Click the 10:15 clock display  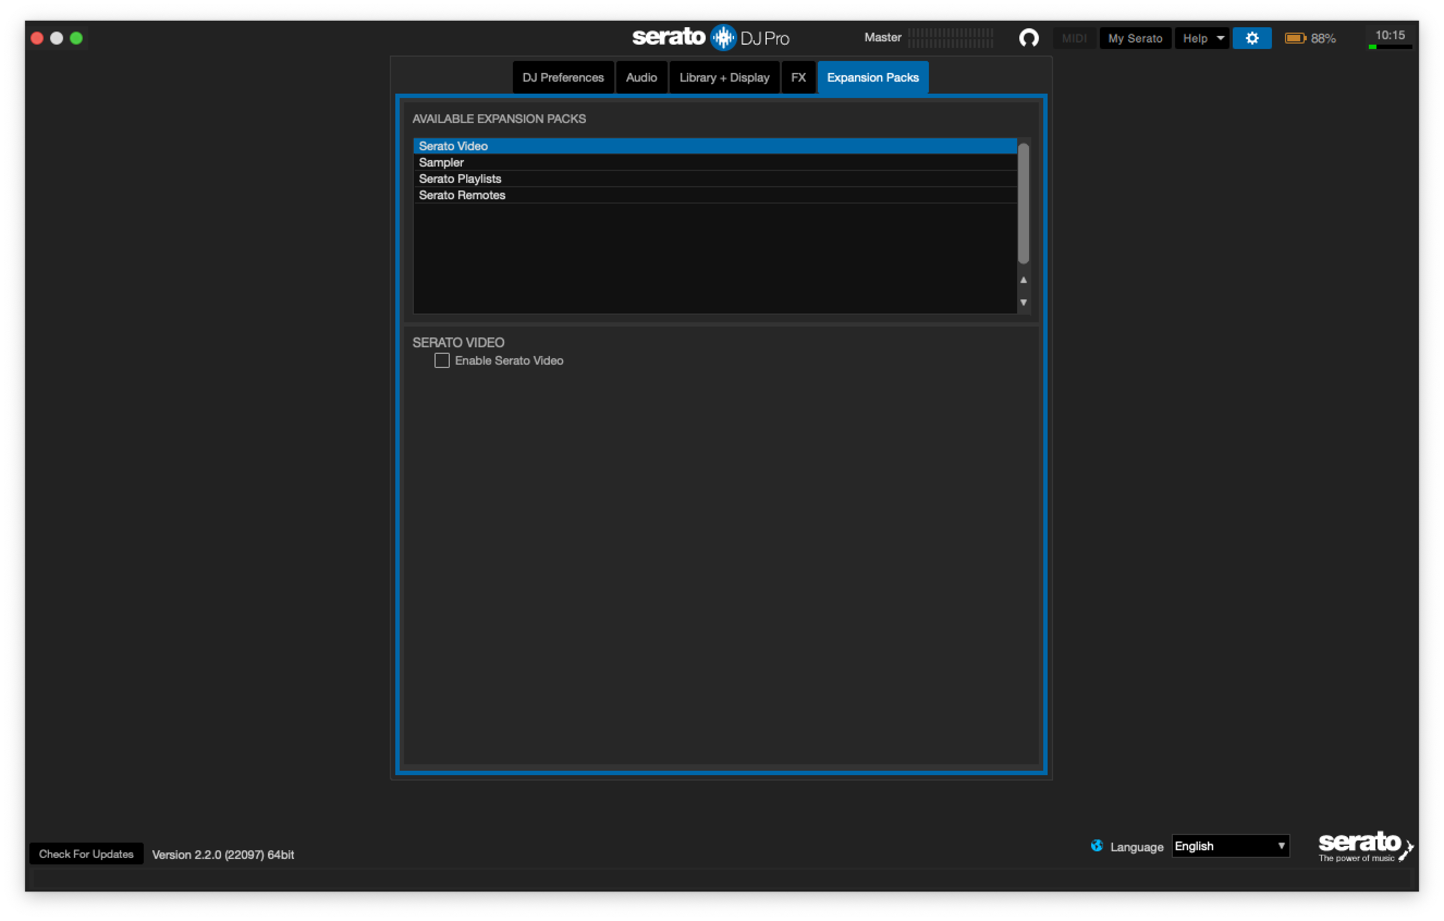tap(1390, 35)
